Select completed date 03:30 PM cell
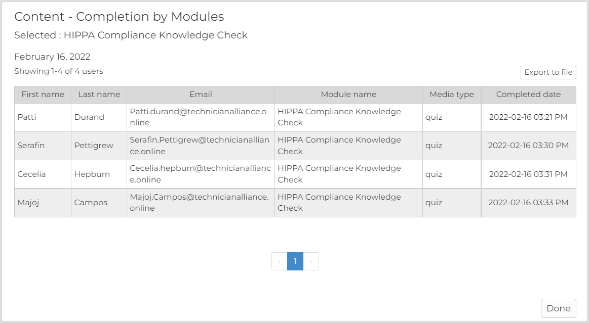Viewport: 589px width, 323px height. [528, 146]
